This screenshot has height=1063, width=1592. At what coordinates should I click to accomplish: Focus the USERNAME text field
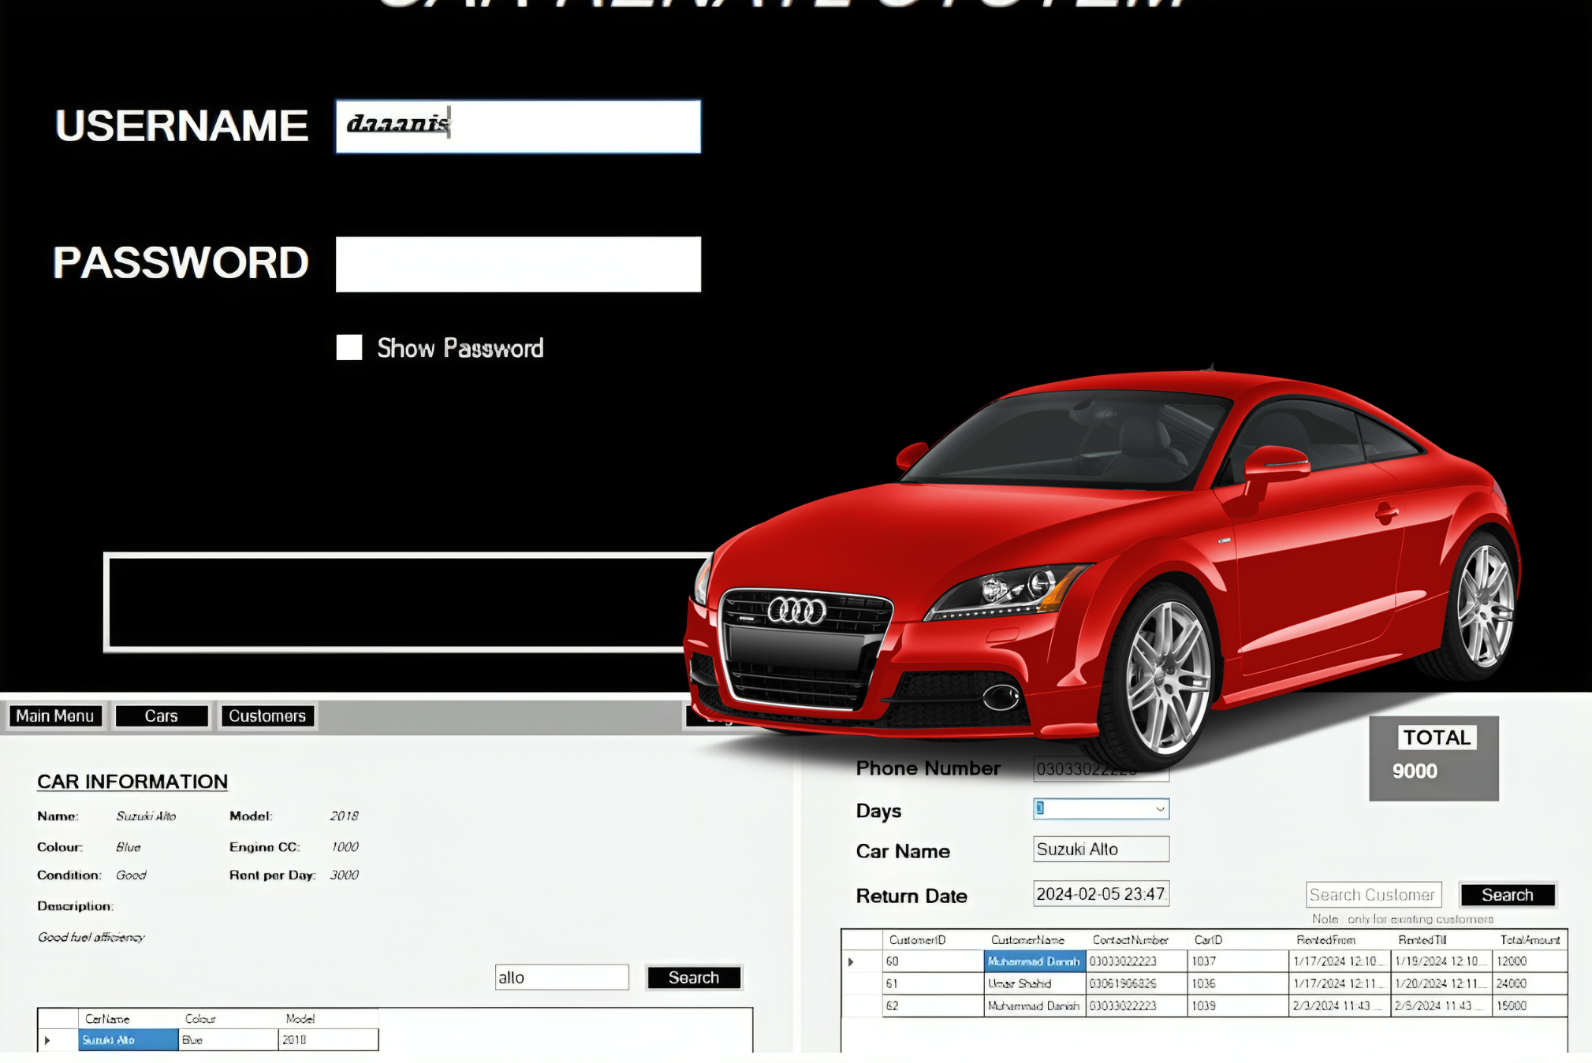[x=517, y=126]
